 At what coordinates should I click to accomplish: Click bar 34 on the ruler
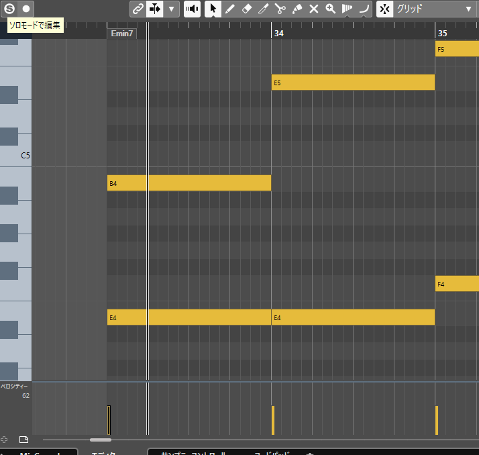tap(278, 34)
